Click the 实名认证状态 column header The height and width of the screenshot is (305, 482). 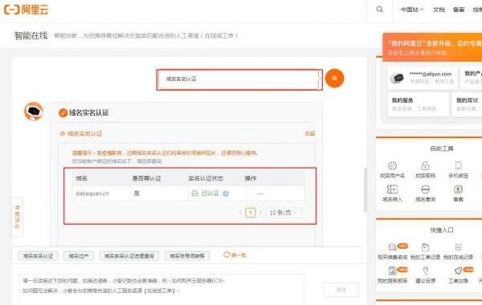(206, 178)
